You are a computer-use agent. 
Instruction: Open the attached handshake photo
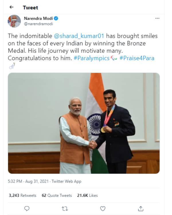pyautogui.click(x=84, y=123)
